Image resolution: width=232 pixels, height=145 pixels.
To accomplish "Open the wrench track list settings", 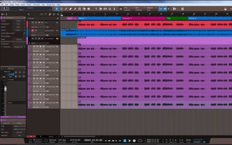I will tap(28, 14).
